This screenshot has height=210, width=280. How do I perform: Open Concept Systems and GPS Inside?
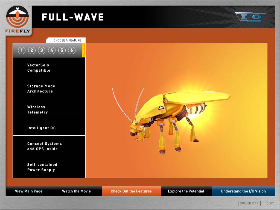point(49,146)
